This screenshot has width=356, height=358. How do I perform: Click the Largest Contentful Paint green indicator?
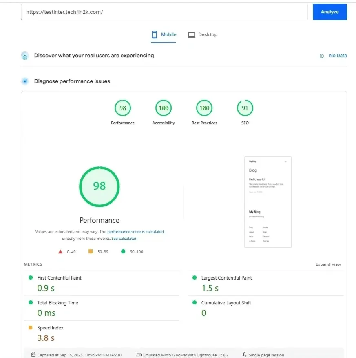(195, 277)
